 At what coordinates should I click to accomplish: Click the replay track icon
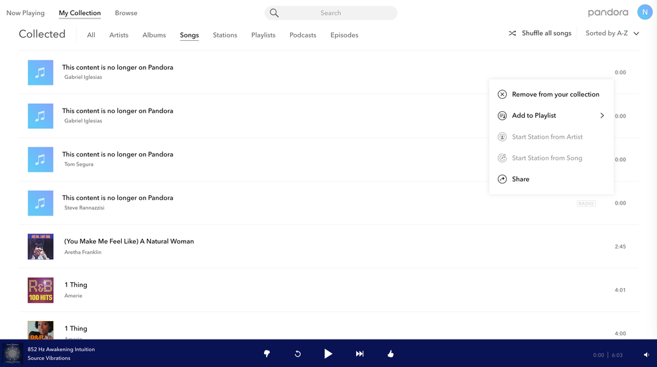(298, 354)
